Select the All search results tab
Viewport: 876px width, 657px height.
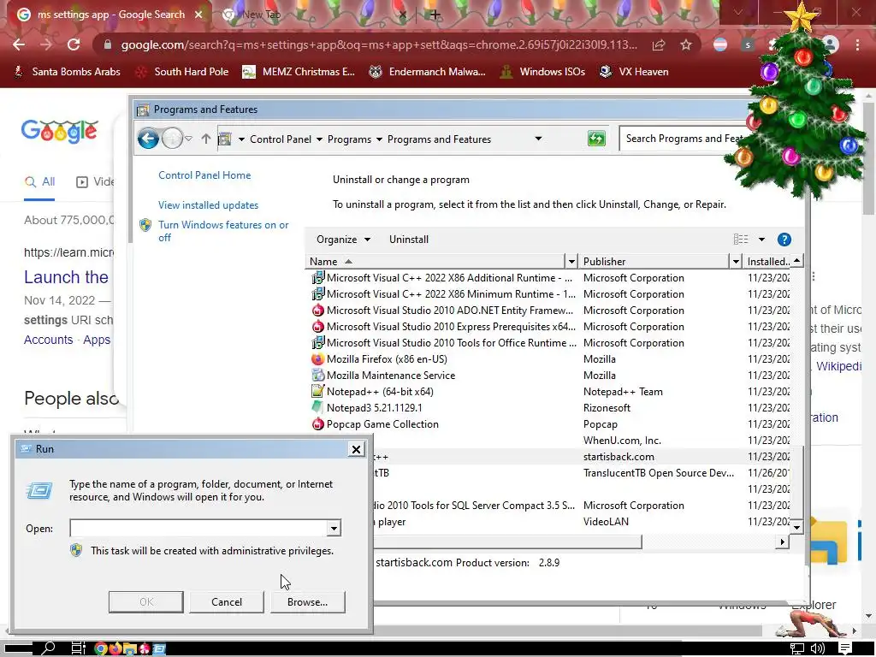click(x=39, y=182)
